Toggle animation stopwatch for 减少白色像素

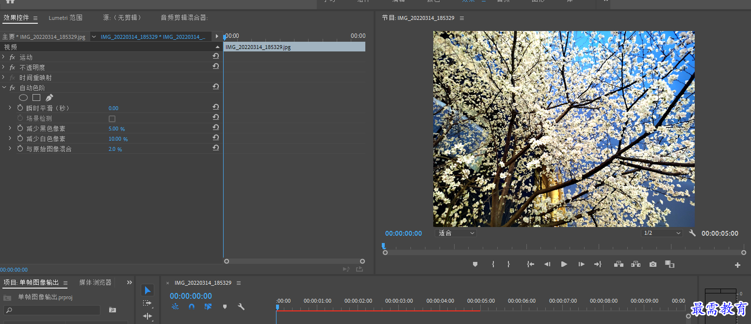[20, 138]
